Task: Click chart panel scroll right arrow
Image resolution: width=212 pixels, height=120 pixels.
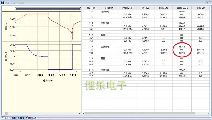Action: (79, 114)
